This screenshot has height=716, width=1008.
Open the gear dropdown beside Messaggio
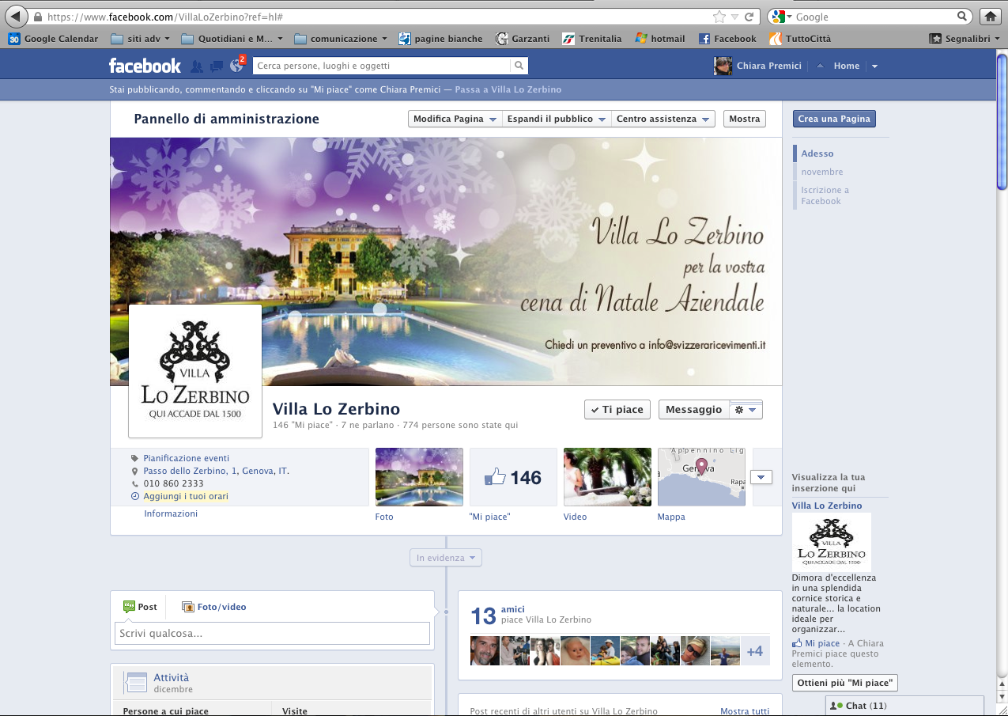click(x=746, y=410)
